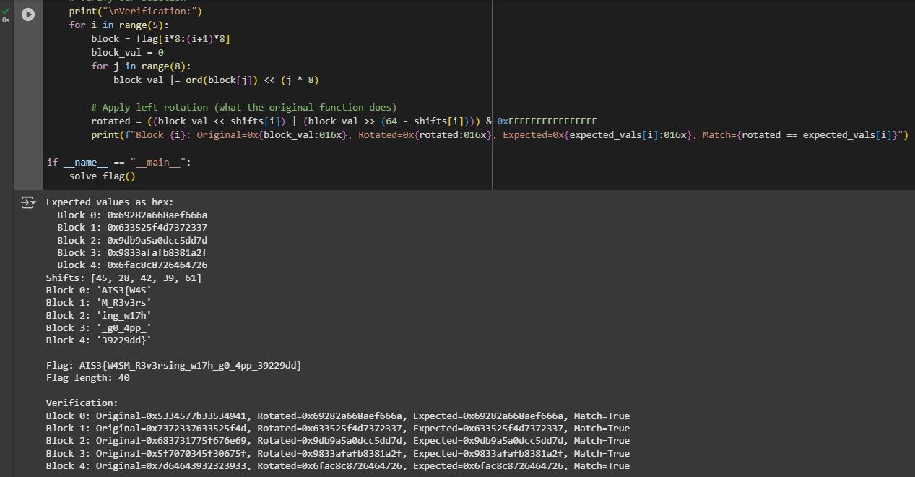
Task: Click the green checkmark execution status icon
Action: (x=6, y=10)
